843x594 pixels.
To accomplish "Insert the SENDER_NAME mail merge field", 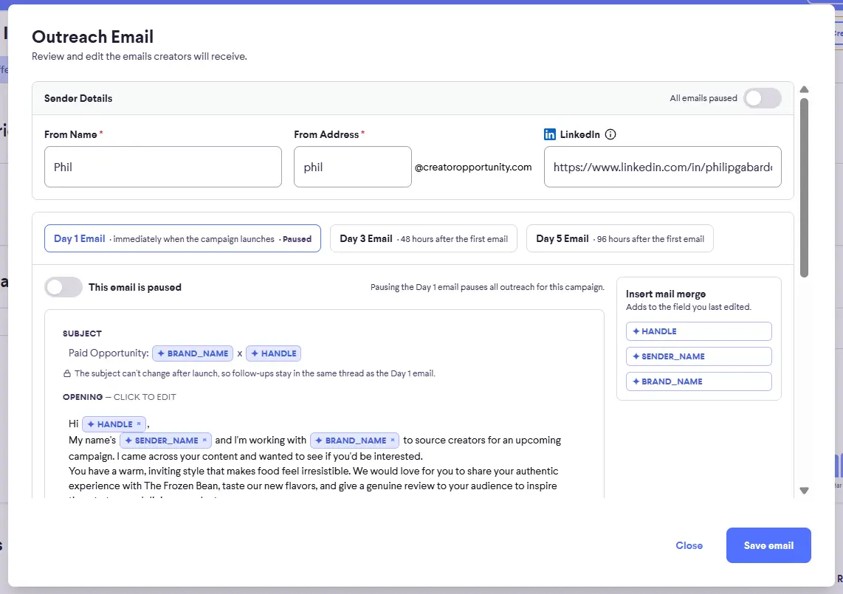I will point(699,356).
